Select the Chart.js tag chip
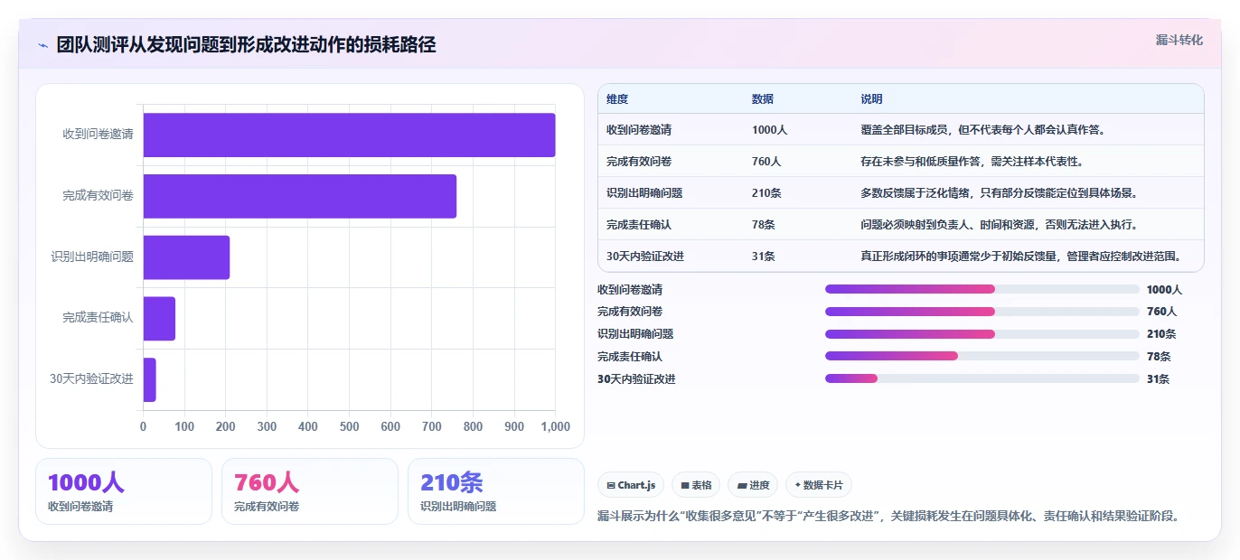This screenshot has height=560, width=1240. (631, 485)
